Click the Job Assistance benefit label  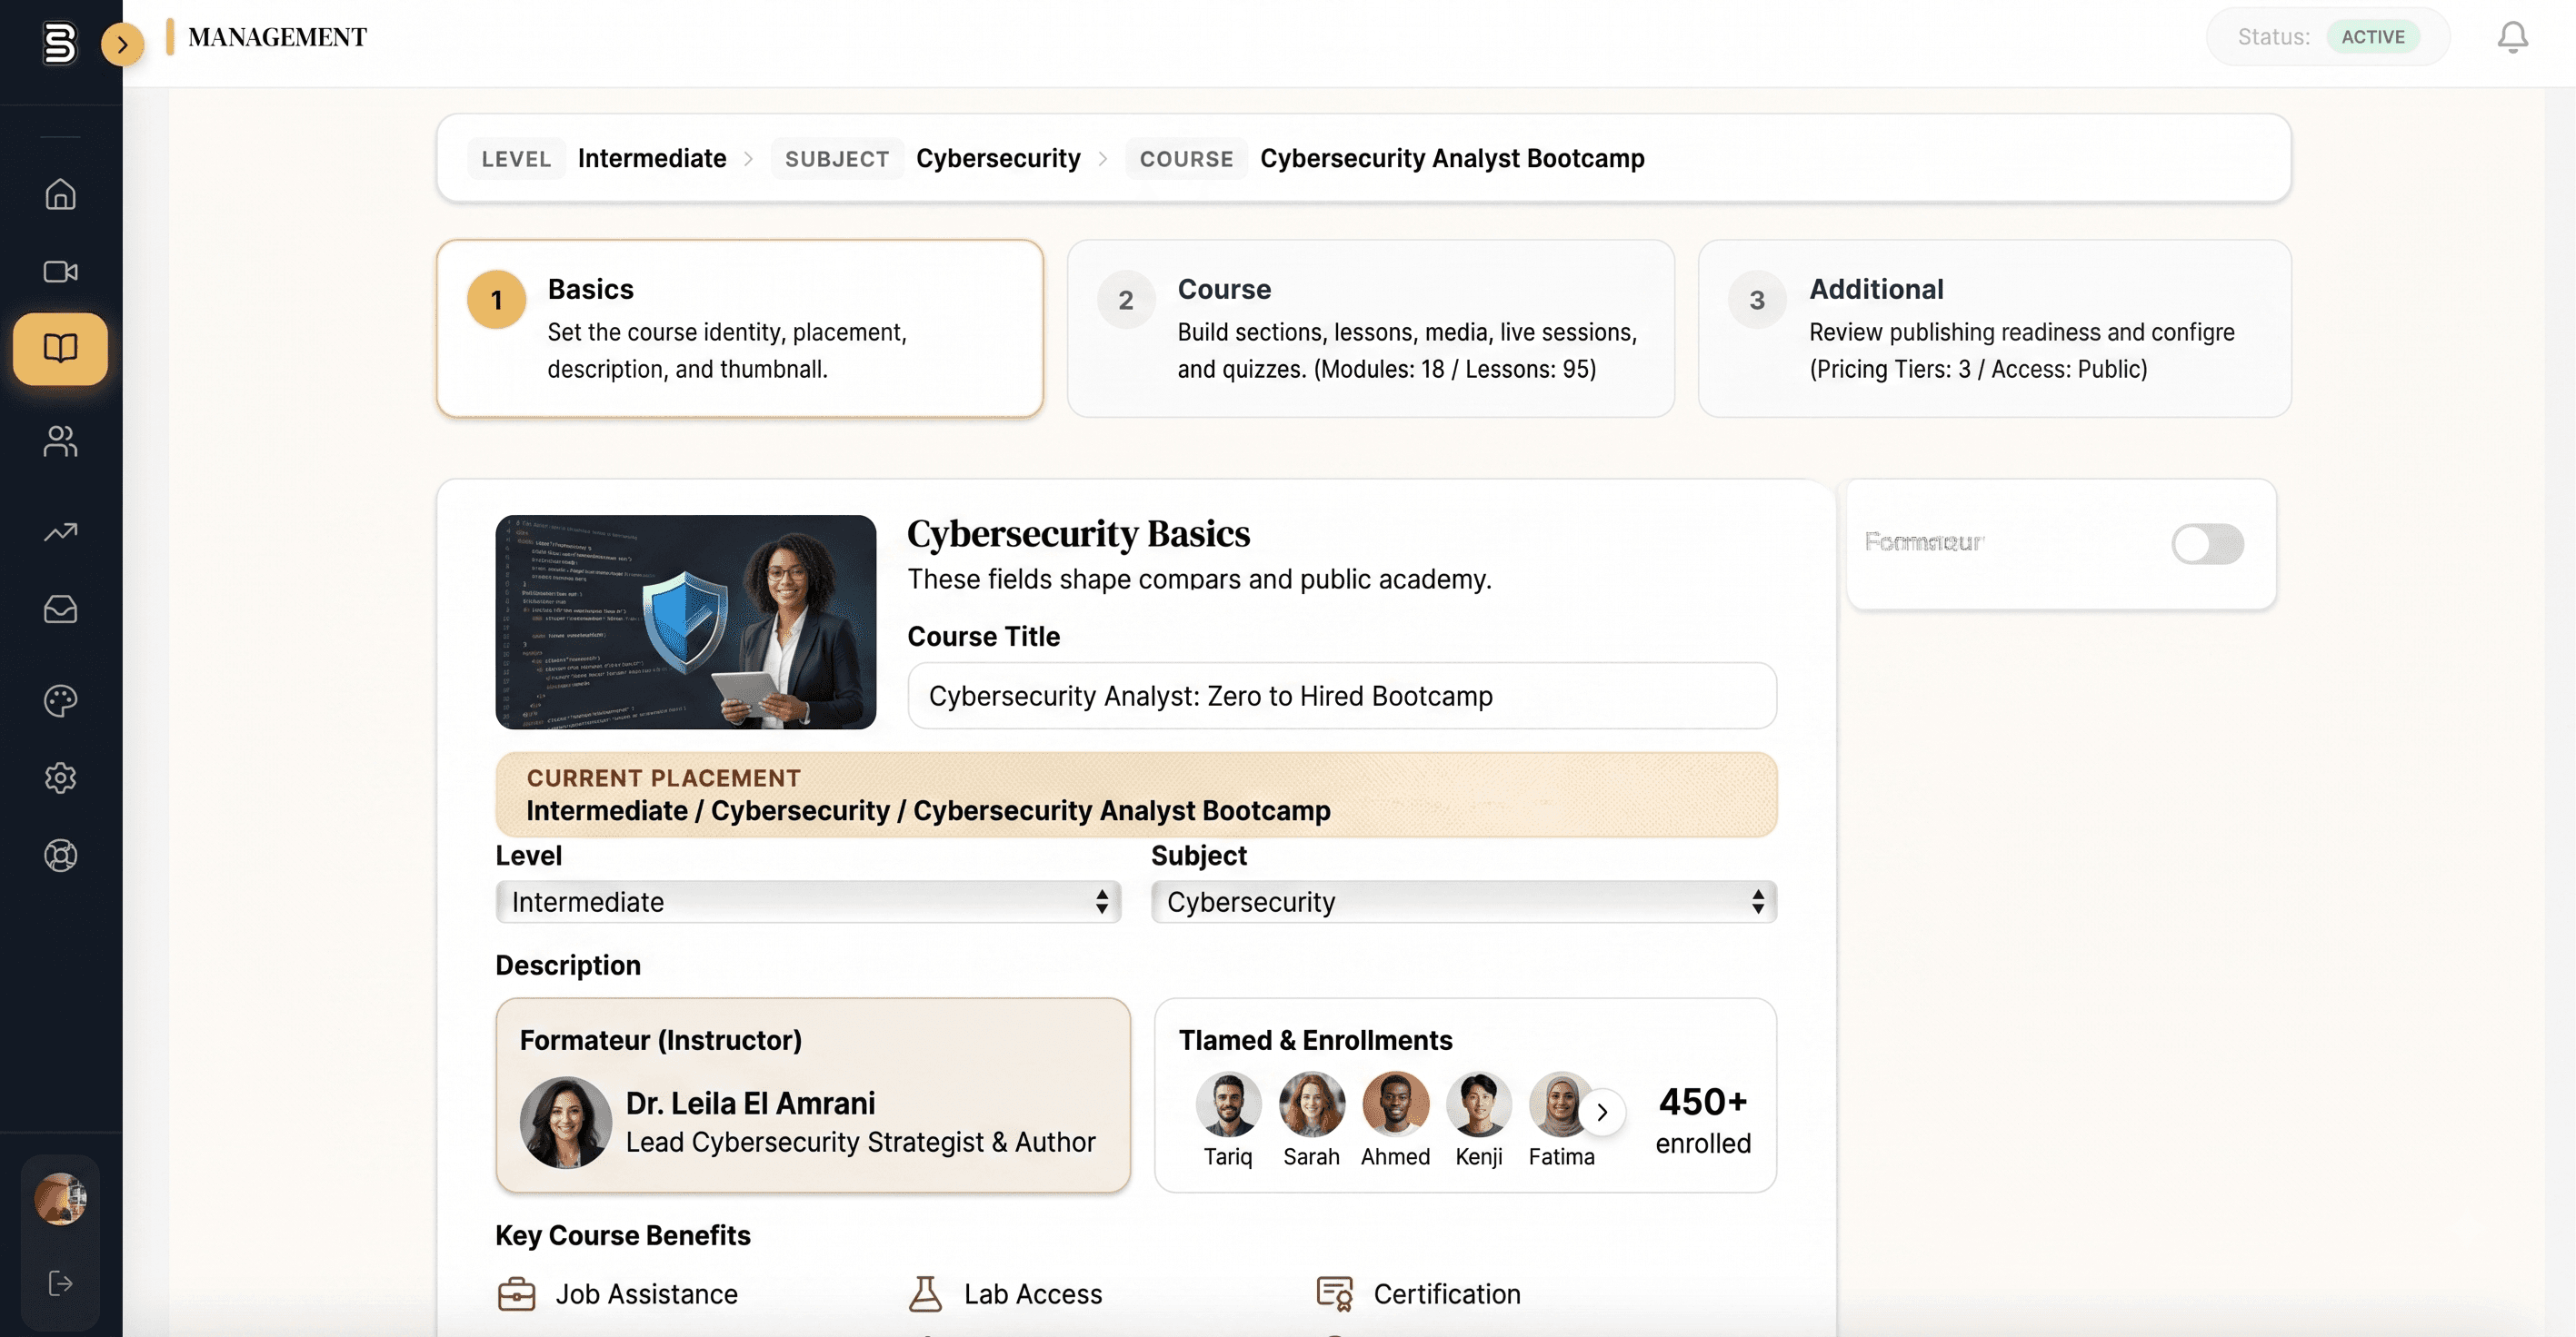(x=646, y=1293)
